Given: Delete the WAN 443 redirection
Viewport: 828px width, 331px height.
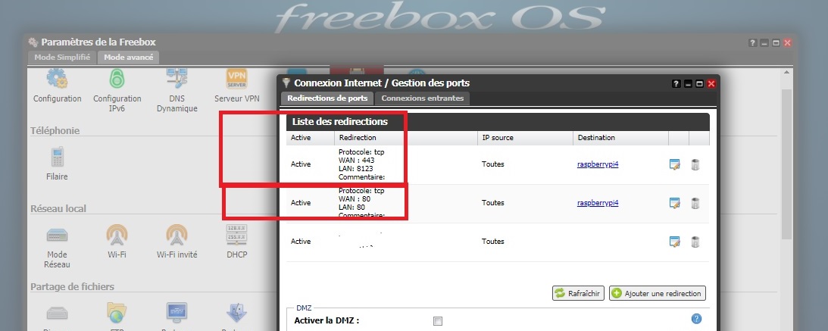Looking at the screenshot, I should (x=695, y=164).
